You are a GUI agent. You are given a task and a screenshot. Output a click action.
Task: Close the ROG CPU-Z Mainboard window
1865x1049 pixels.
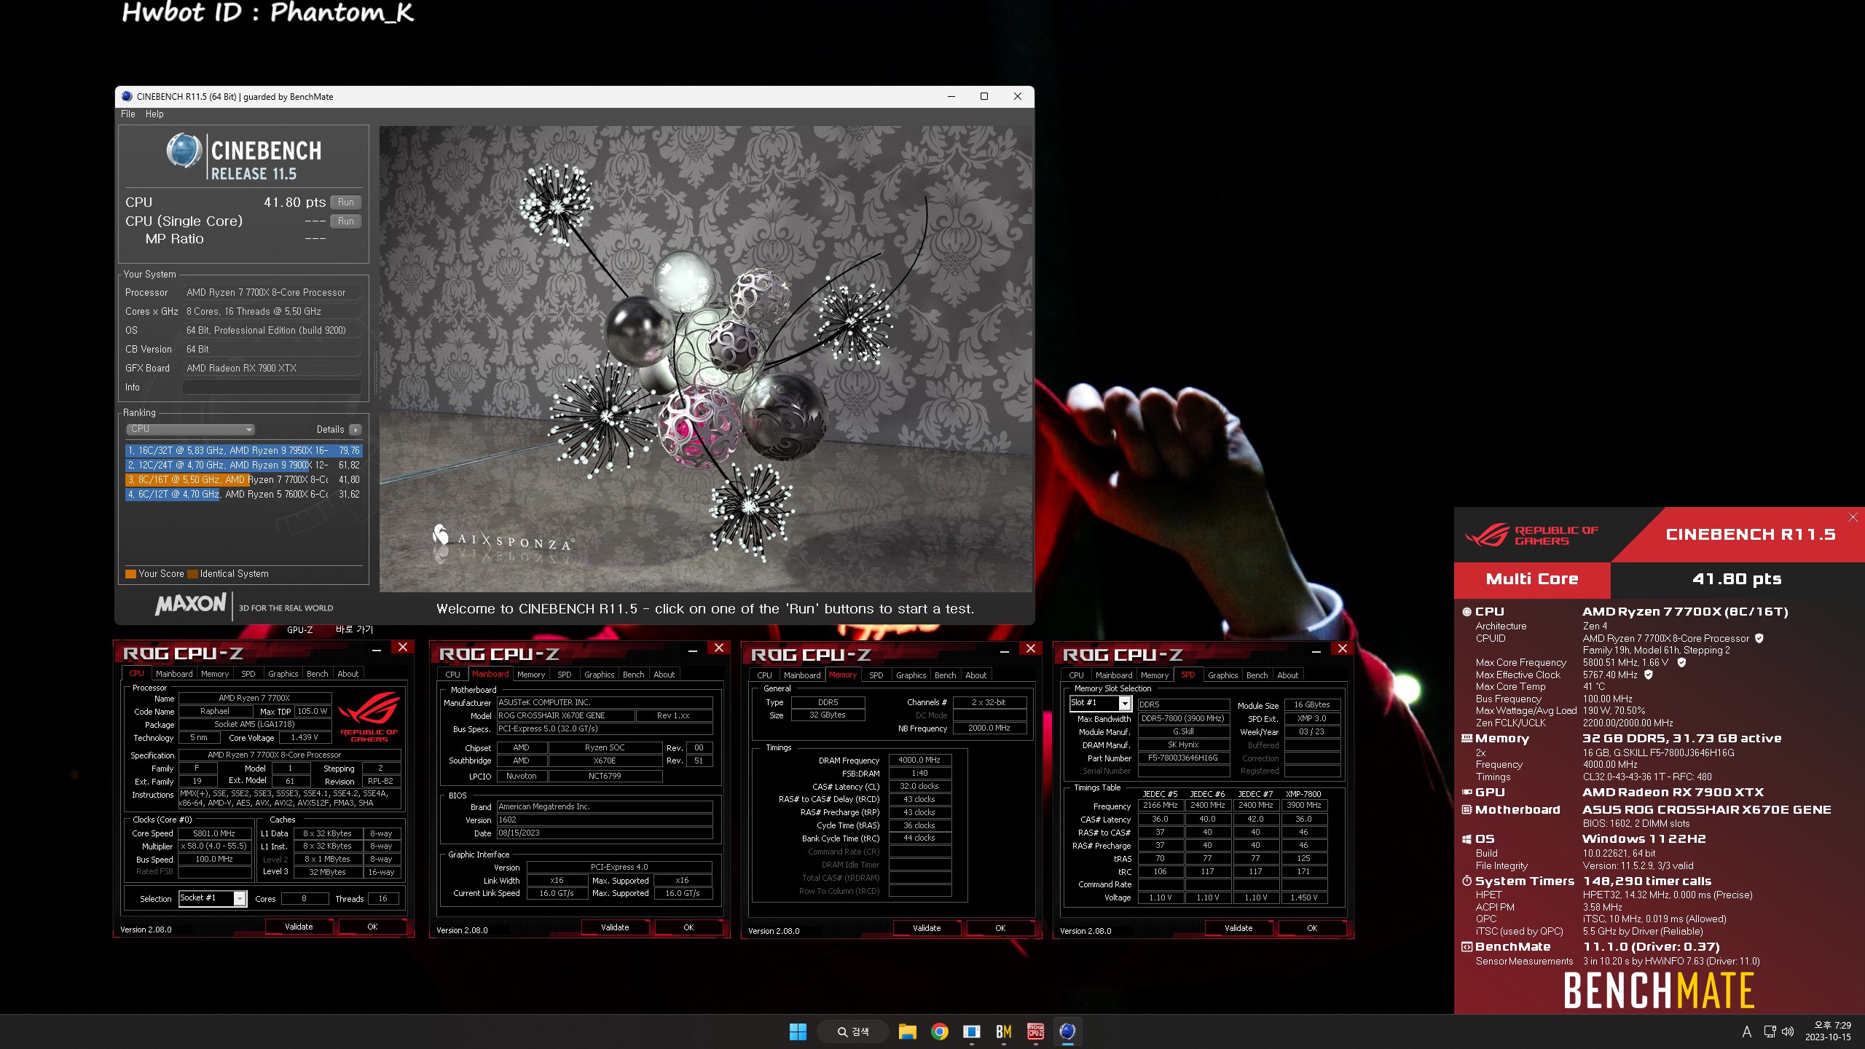[718, 648]
